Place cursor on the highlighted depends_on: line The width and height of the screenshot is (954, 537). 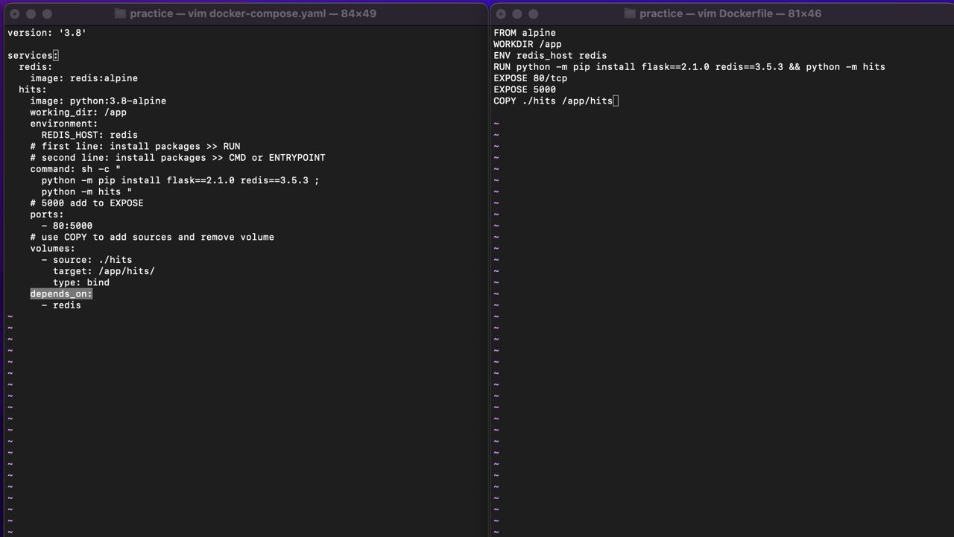(x=61, y=293)
